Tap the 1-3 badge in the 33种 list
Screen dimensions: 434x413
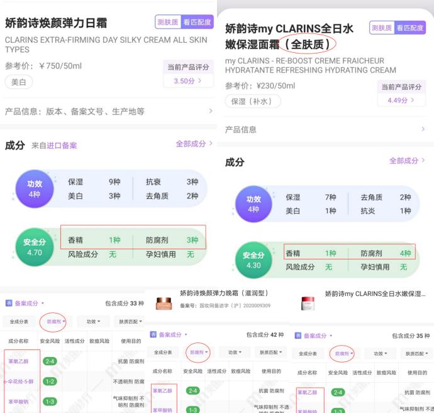point(50,402)
